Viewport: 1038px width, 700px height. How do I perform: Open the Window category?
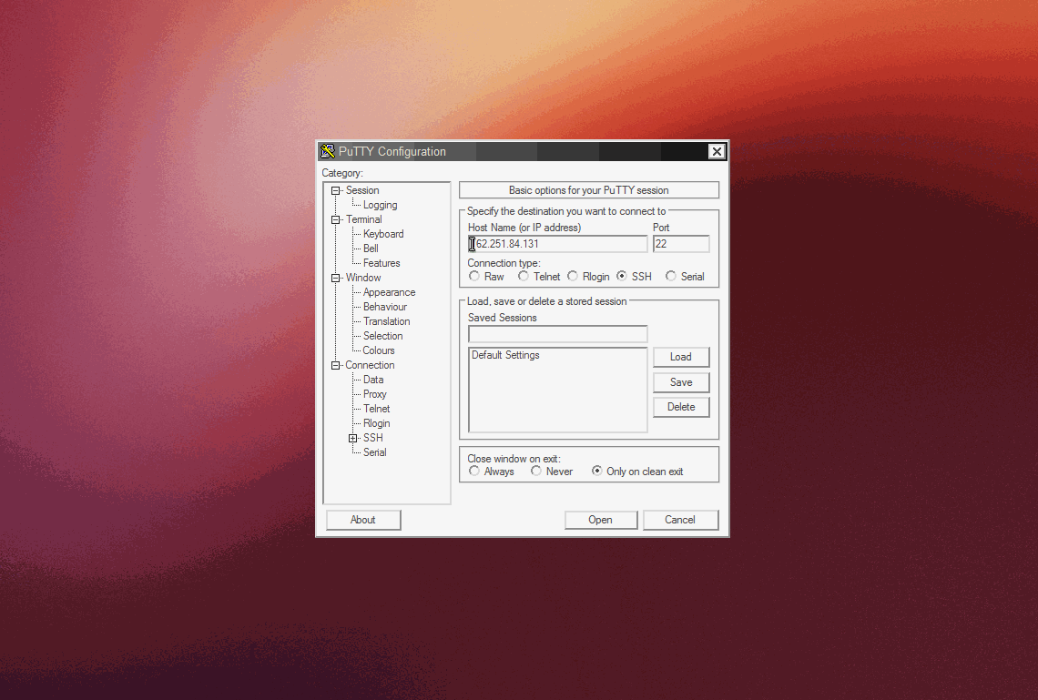point(362,278)
